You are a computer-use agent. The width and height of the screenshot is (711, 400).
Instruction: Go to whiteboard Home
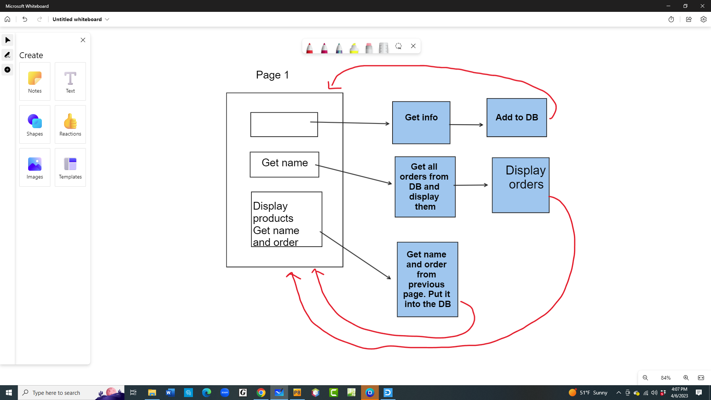point(7,19)
